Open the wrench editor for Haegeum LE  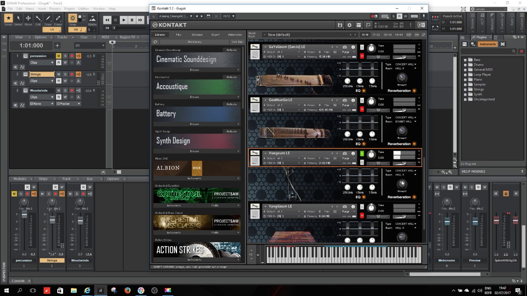click(255, 153)
